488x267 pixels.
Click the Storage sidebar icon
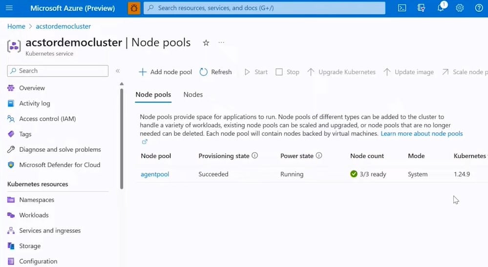click(x=11, y=246)
